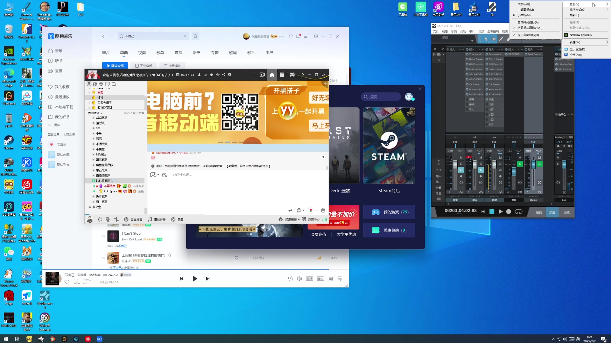Image resolution: width=611 pixels, height=343 pixels.
Task: Open Windows Start menu
Action: click(x=5, y=339)
